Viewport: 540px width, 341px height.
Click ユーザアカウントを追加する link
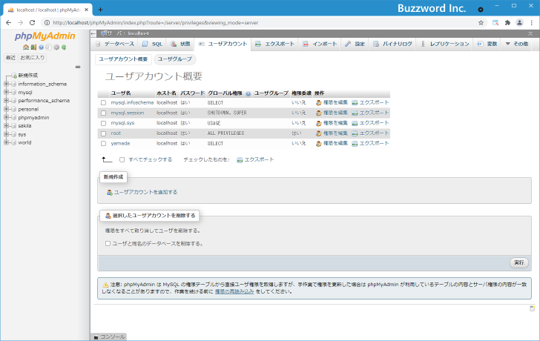pyautogui.click(x=145, y=192)
